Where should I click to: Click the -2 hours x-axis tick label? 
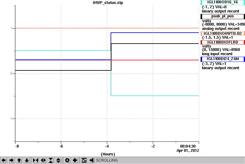tap(153, 146)
